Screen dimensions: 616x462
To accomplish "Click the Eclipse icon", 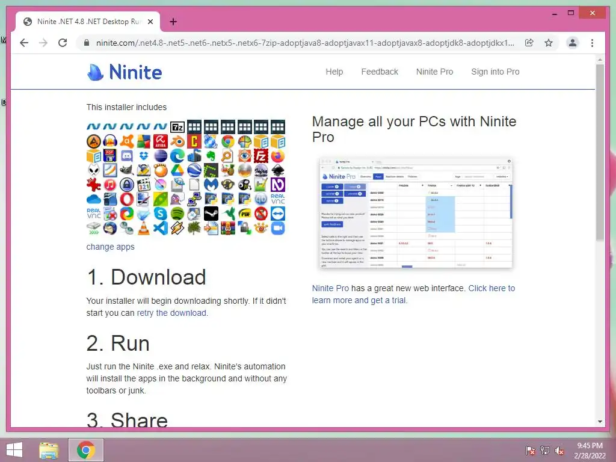I will [160, 156].
